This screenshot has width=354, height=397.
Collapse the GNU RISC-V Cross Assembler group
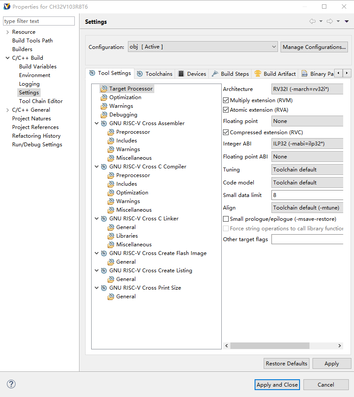point(96,123)
